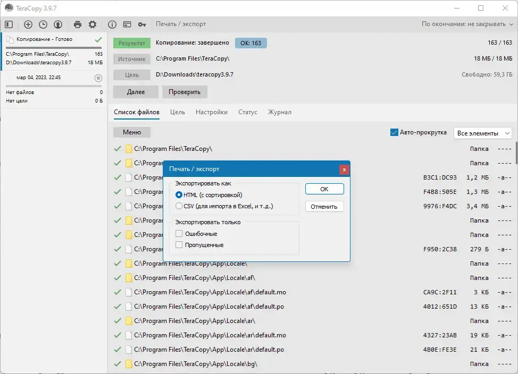Click hash value 4B0E:FE3E

(x=440, y=350)
